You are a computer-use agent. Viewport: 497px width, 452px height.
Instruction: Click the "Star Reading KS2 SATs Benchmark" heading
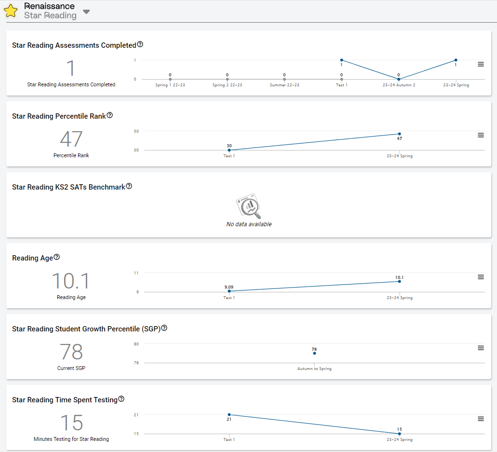(x=68, y=187)
